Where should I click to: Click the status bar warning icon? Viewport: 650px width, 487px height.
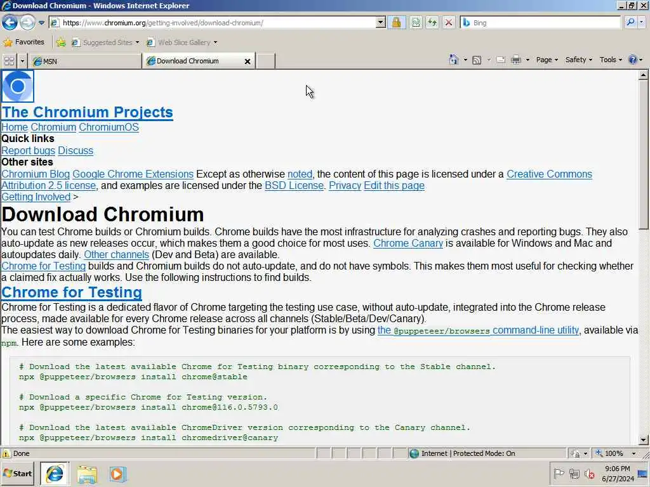coord(6,454)
